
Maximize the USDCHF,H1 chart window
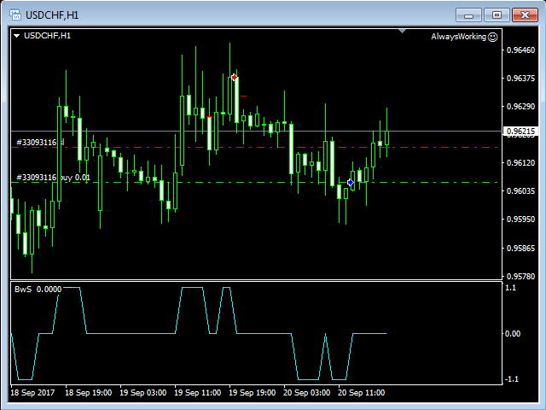[497, 14]
